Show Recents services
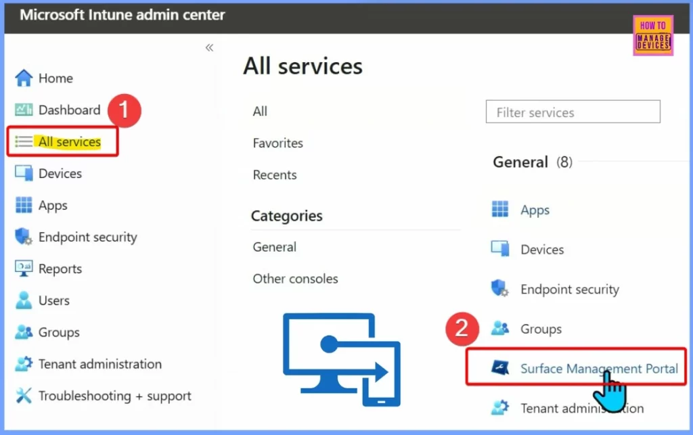Image resolution: width=693 pixels, height=435 pixels. point(275,175)
